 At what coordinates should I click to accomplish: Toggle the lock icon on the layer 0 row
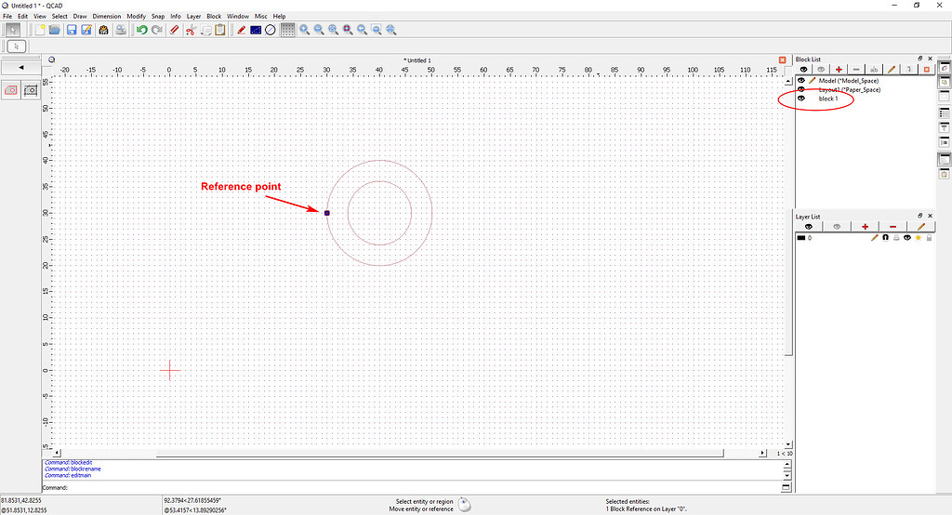[929, 237]
